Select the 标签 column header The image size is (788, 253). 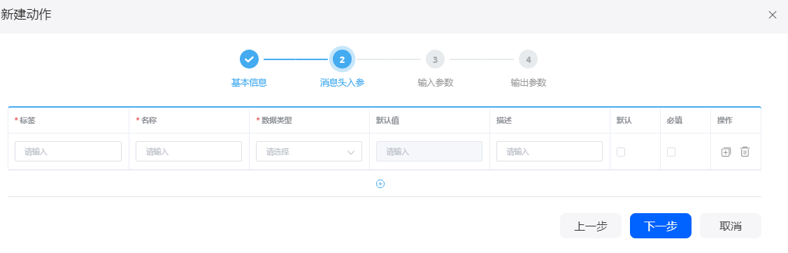pyautogui.click(x=27, y=120)
